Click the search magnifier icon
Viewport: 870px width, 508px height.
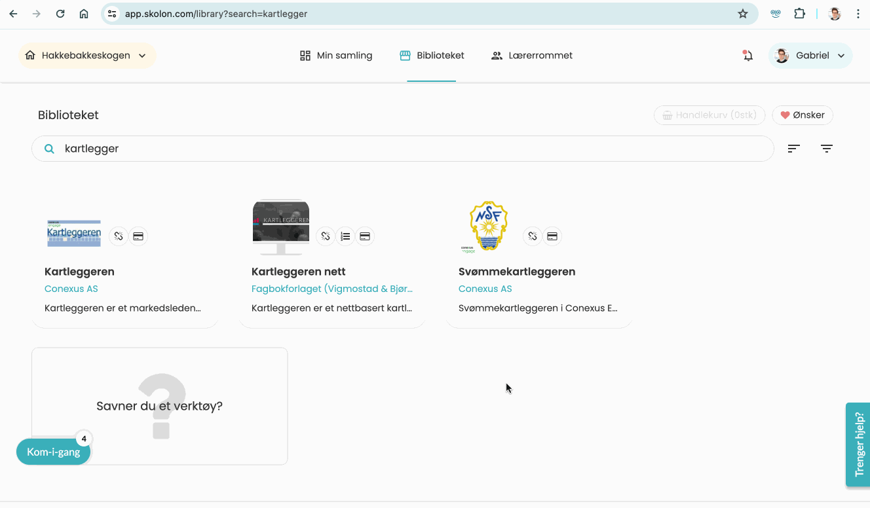(49, 149)
